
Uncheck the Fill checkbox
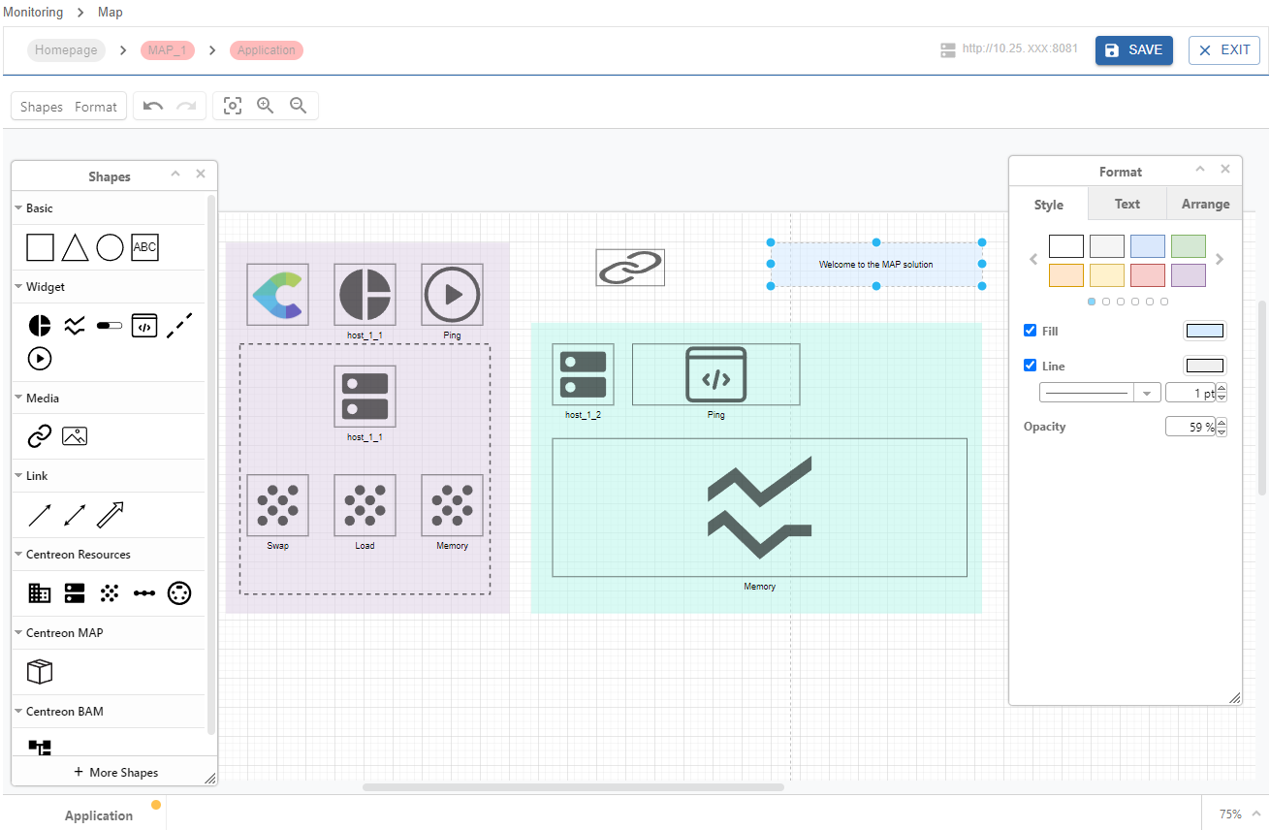tap(1031, 331)
